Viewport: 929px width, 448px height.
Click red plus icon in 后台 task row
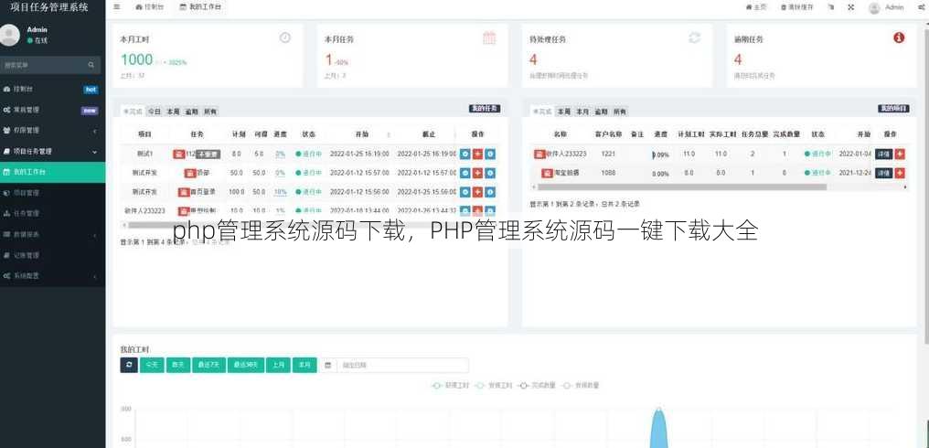[x=477, y=173]
